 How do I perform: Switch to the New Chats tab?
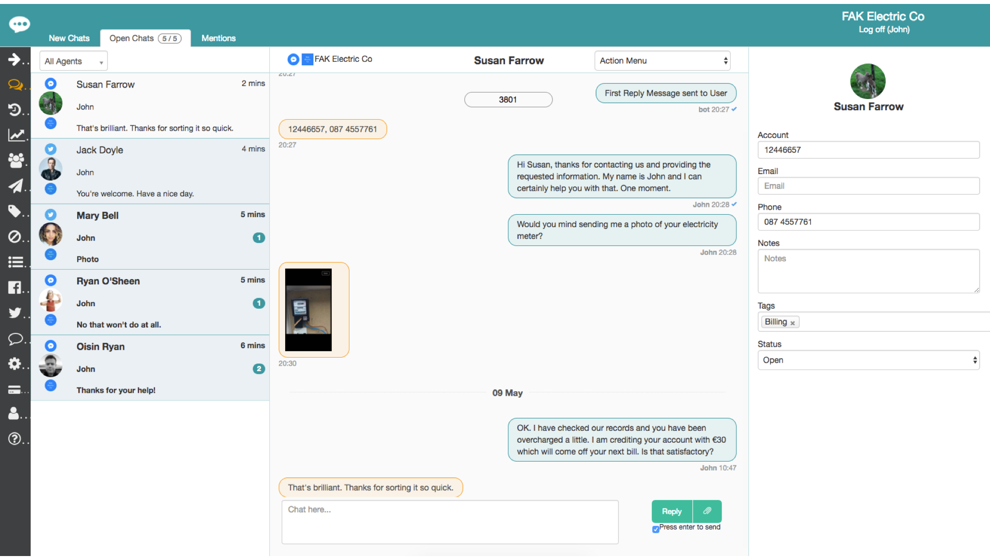[69, 38]
